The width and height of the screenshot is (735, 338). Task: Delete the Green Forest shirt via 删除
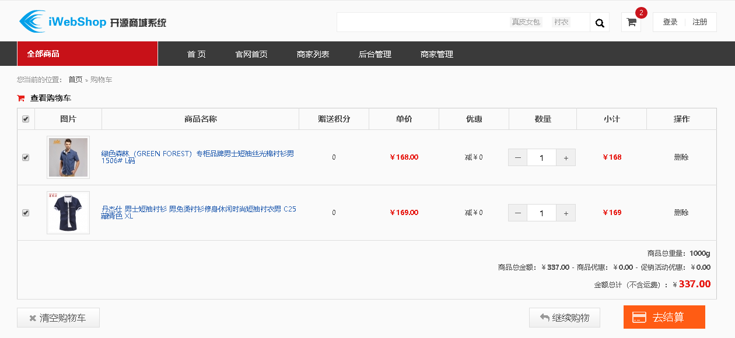(681, 157)
